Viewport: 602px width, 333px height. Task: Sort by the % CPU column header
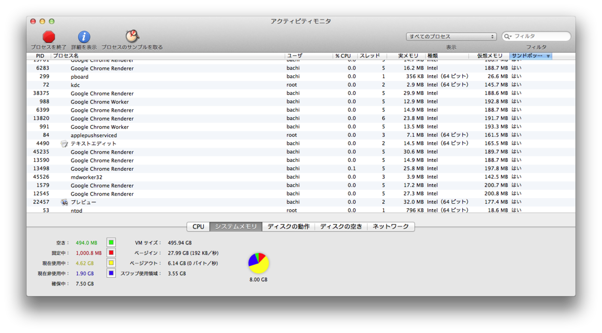[345, 56]
